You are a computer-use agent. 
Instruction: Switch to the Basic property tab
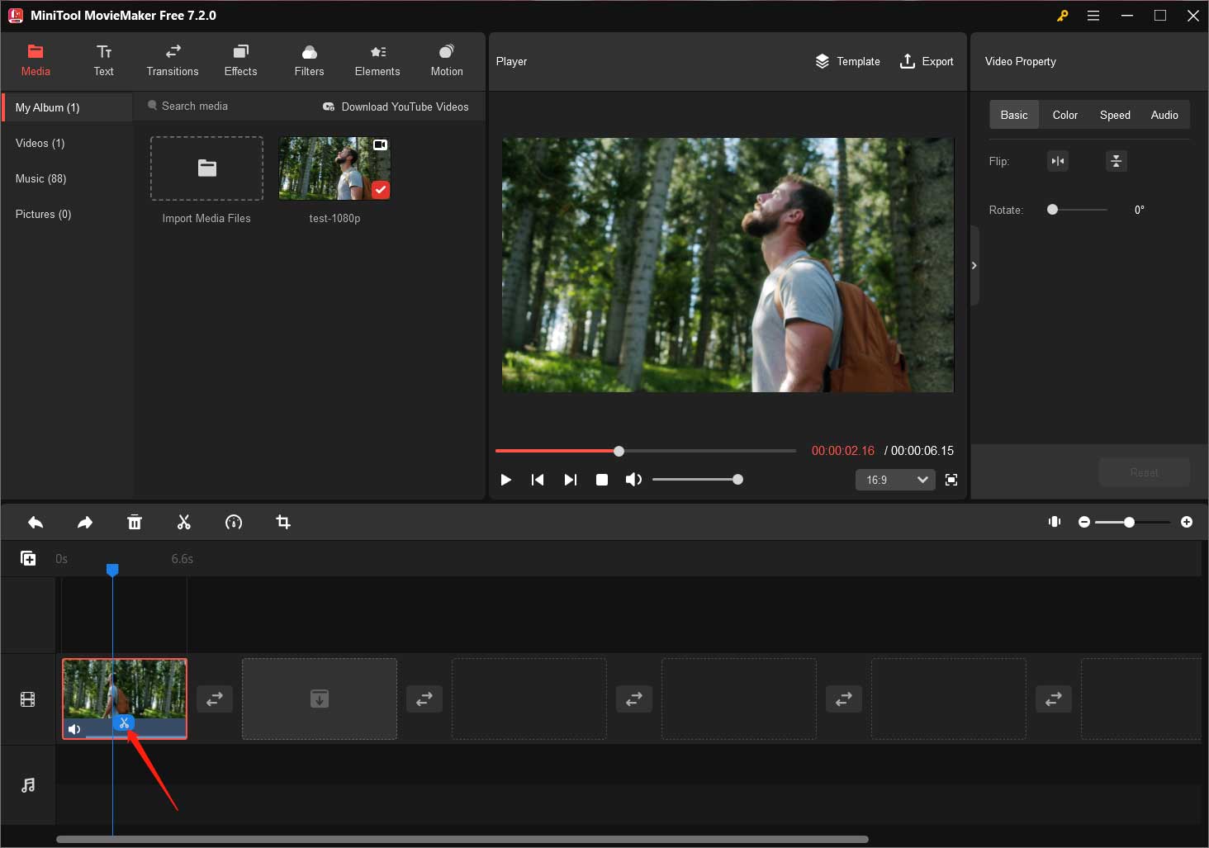pyautogui.click(x=1014, y=115)
